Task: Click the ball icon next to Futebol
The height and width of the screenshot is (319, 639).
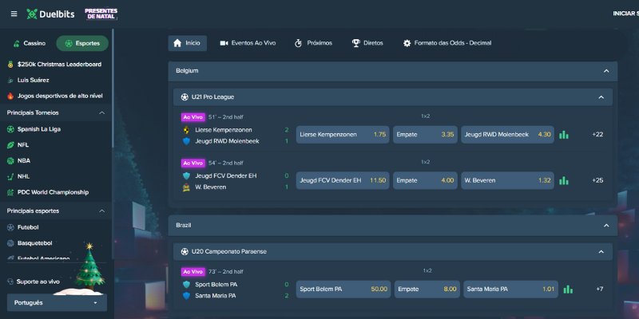Action: pyautogui.click(x=10, y=227)
